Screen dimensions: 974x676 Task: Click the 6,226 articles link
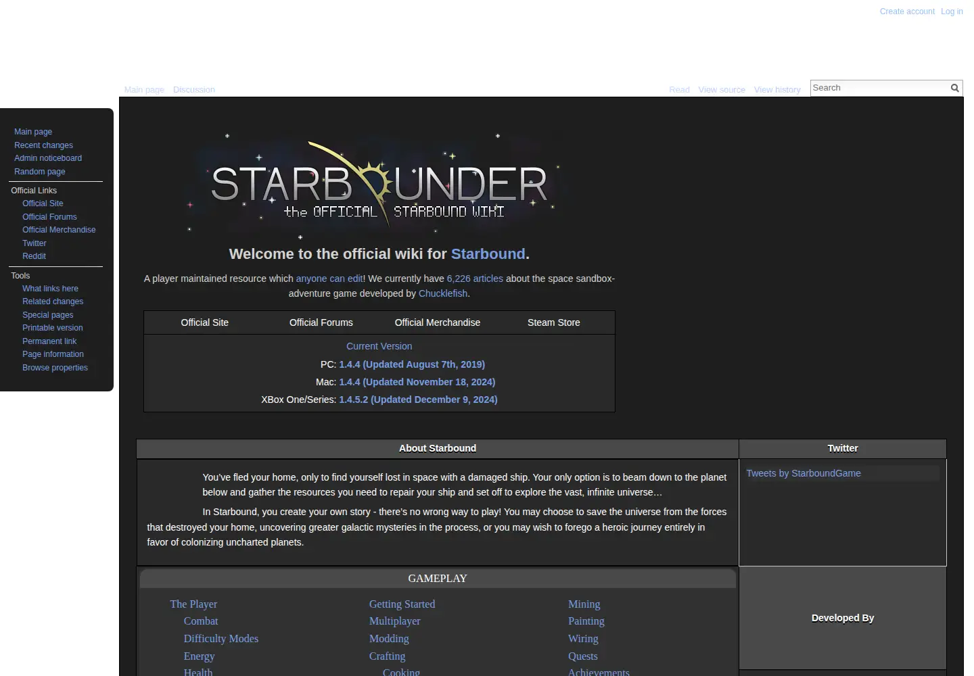click(x=475, y=279)
